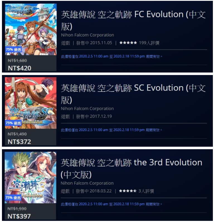Open the 空之軌跡 FC Evolution cover thumbnail
This screenshot has width=214, height=222.
click(x=31, y=29)
